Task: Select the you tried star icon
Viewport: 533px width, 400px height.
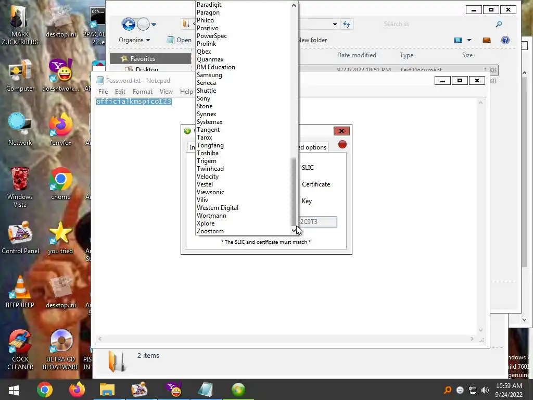Action: click(x=60, y=238)
